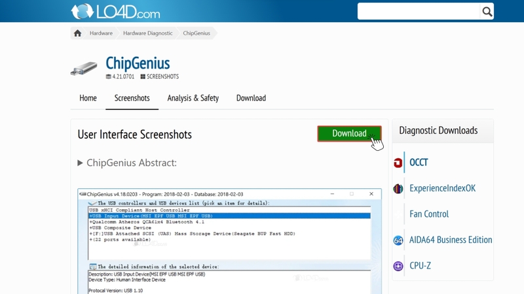Open the Hardware breadcrumb
The height and width of the screenshot is (294, 524).
click(x=101, y=33)
